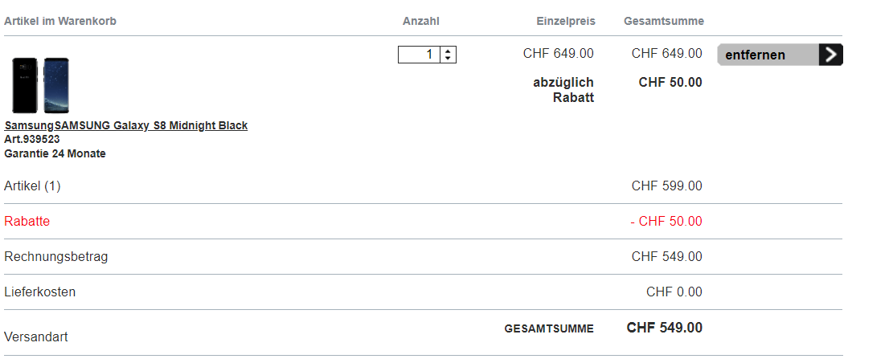
Task: Click the Gesamtsumme column header
Action: [x=663, y=21]
